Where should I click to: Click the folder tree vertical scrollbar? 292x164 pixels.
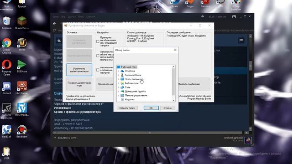[x=173, y=82]
